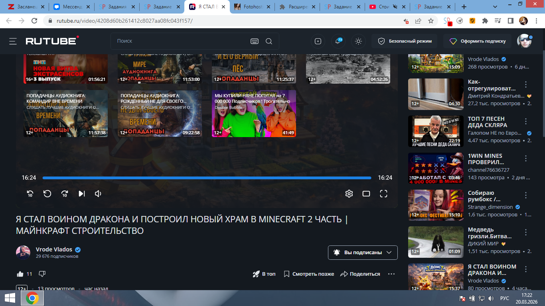This screenshot has height=306, width=545.
Task: Open the notifications bell with badge 73
Action: tap(338, 41)
